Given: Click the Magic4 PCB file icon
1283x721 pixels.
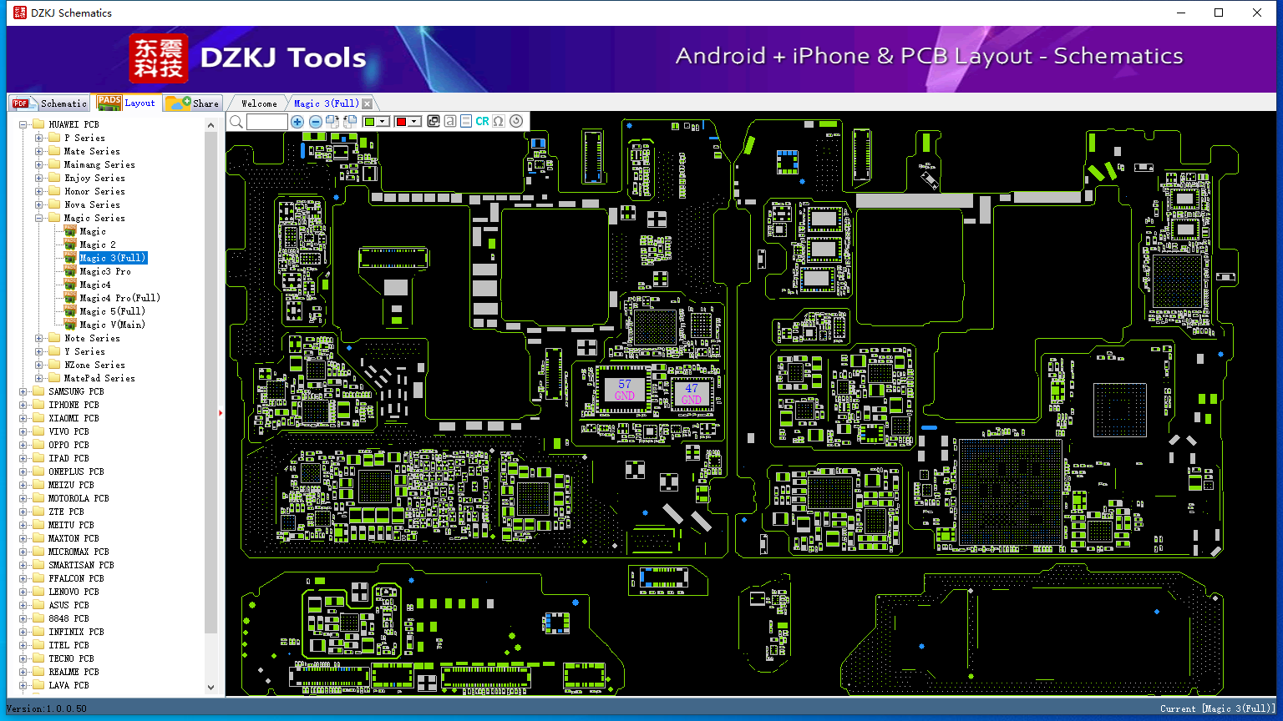Looking at the screenshot, I should 70,285.
